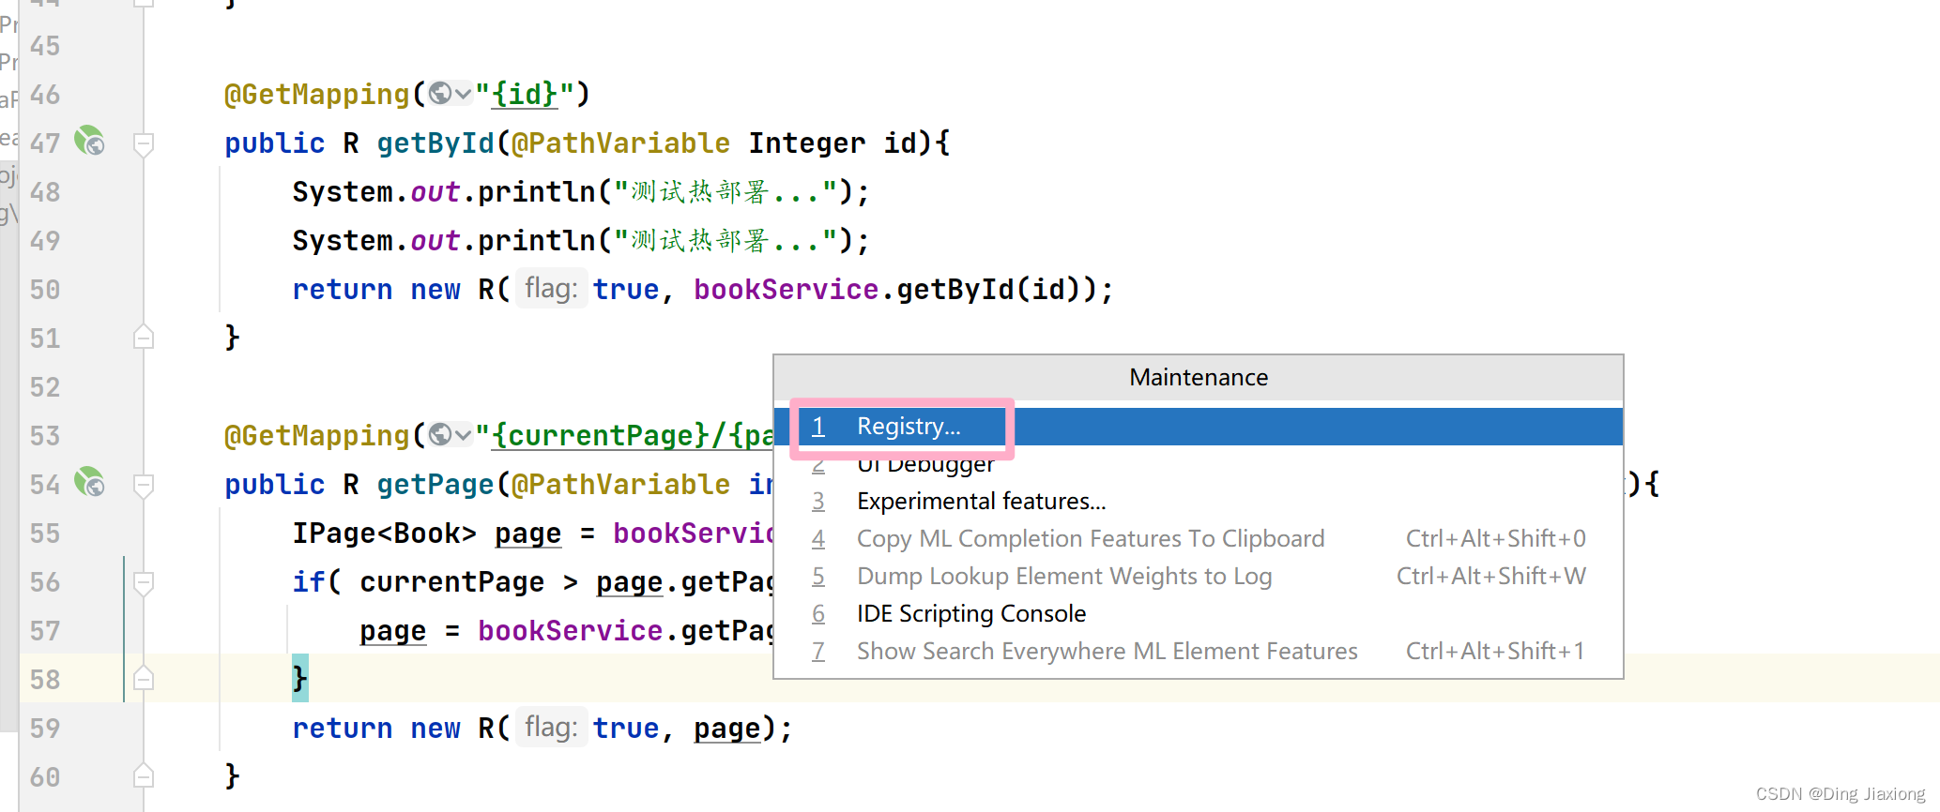Select Copy ML Completion Features To Clipboard
The width and height of the screenshot is (1940, 812).
point(1090,539)
